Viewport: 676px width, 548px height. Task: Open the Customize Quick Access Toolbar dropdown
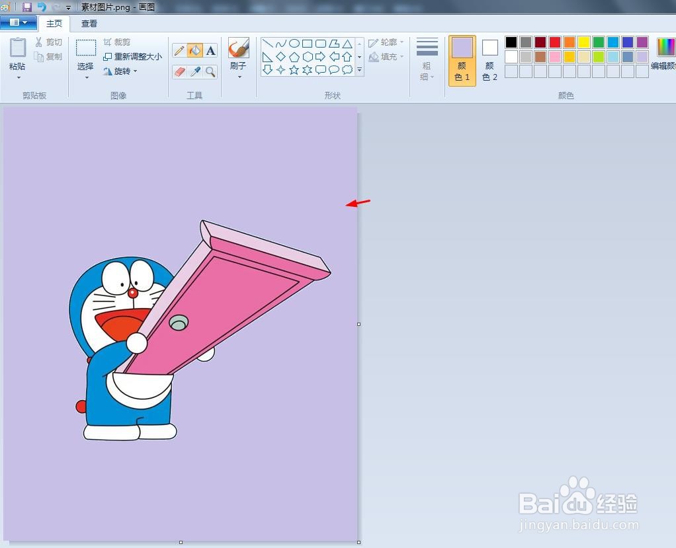pyautogui.click(x=68, y=7)
